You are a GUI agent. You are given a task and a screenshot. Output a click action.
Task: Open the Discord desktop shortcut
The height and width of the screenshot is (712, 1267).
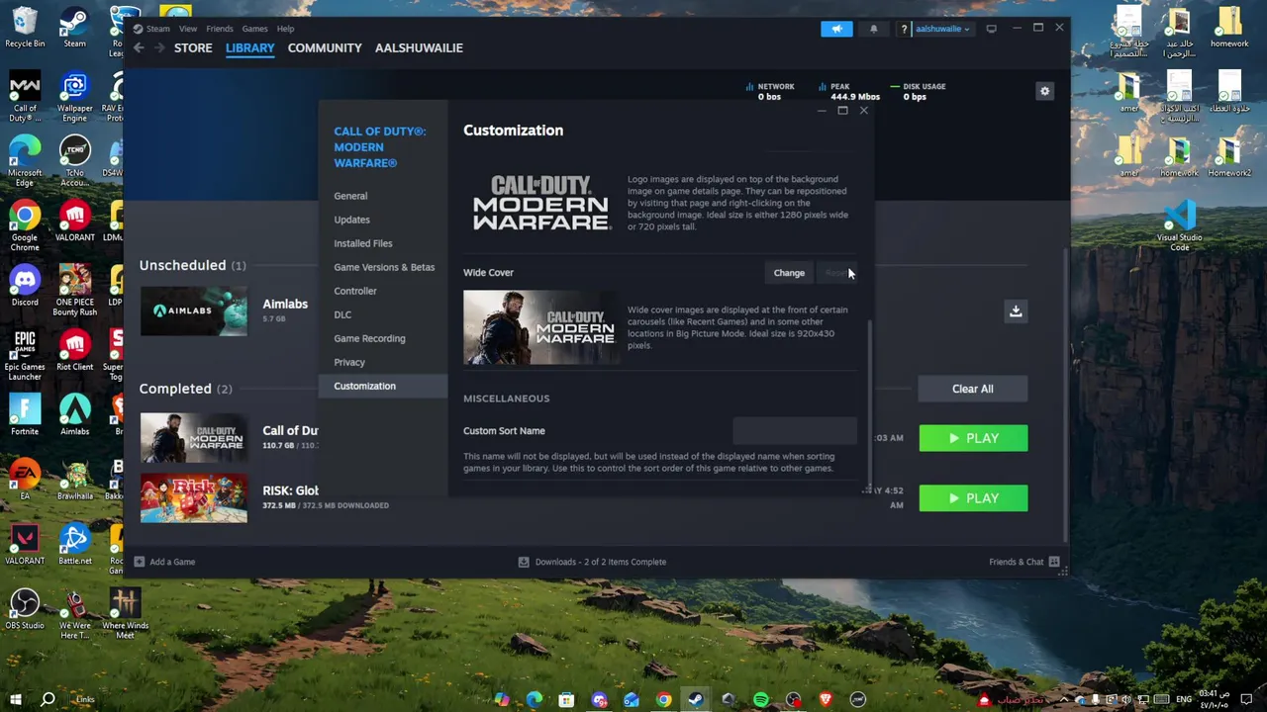pos(25,287)
